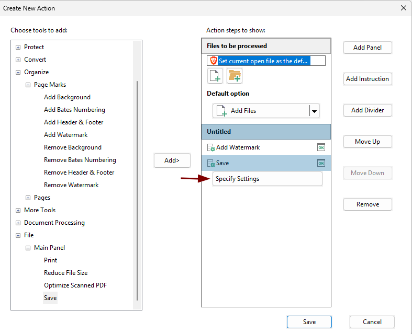Click the gear icon beside Save step
The width and height of the screenshot is (412, 334).
click(x=211, y=164)
